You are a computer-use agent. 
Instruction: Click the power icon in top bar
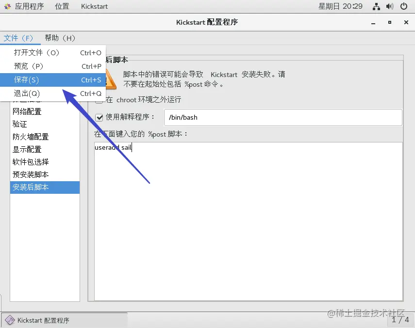[x=404, y=6]
